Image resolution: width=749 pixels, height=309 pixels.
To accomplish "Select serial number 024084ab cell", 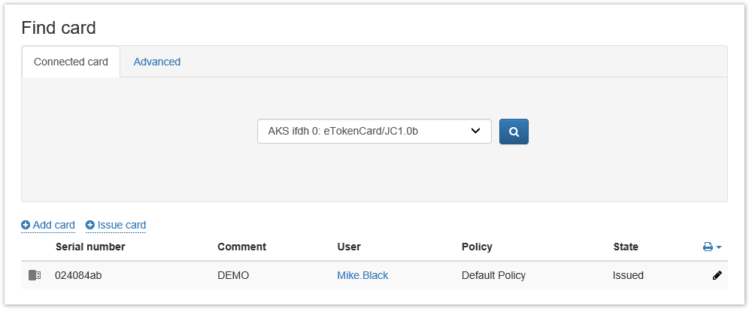I will point(78,275).
